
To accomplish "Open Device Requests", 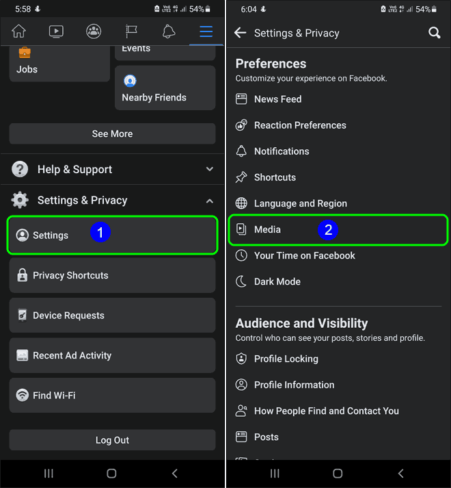I will [112, 316].
